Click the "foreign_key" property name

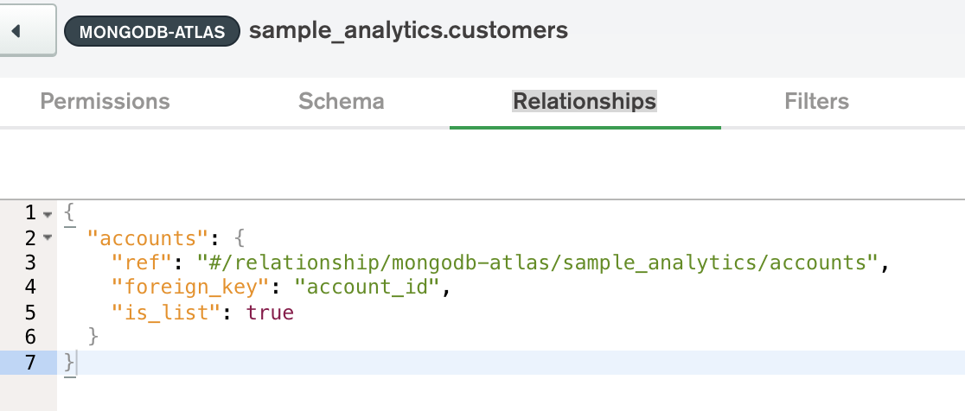(x=190, y=287)
